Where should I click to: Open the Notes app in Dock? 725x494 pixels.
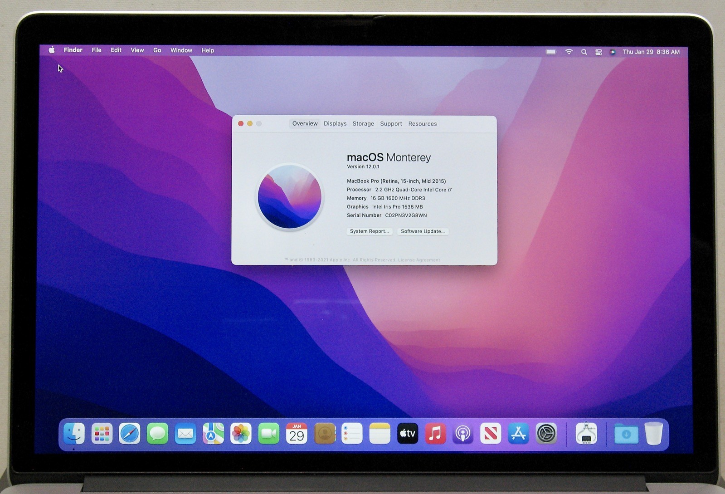(380, 434)
